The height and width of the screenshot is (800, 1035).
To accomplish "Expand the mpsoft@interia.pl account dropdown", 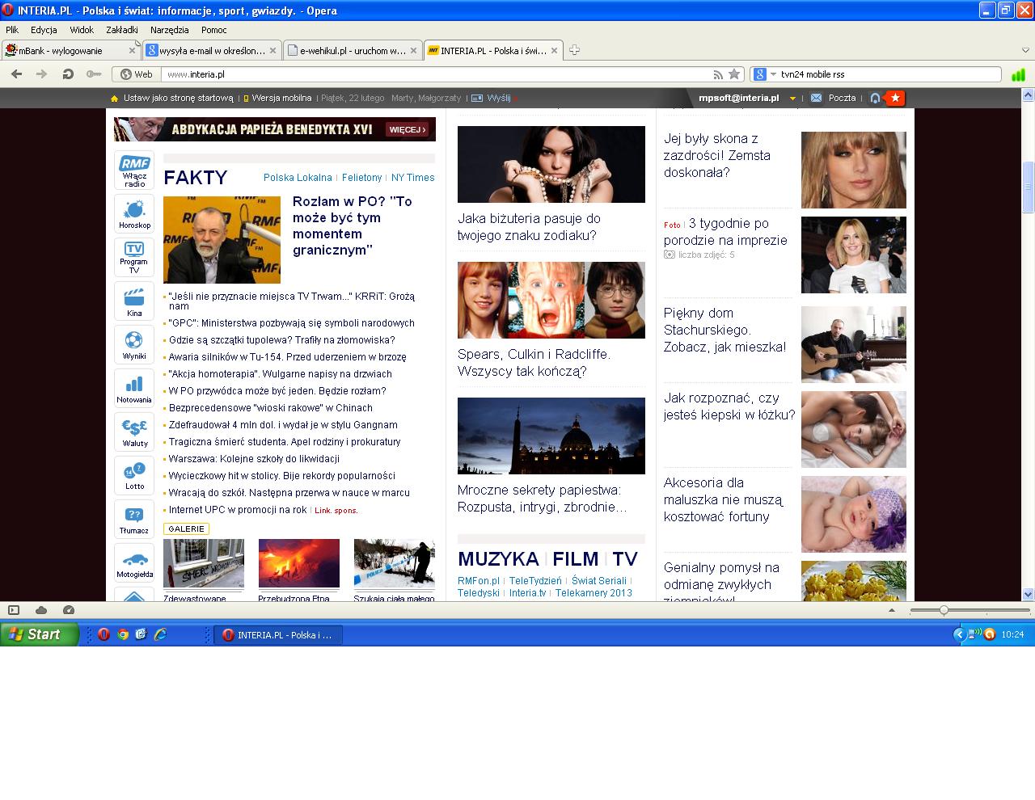I will [792, 98].
